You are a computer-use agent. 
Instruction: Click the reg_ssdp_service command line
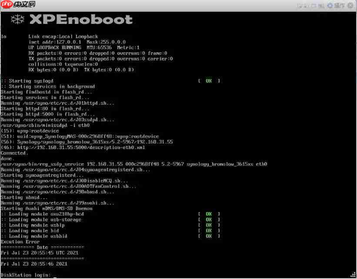[x=133, y=164]
